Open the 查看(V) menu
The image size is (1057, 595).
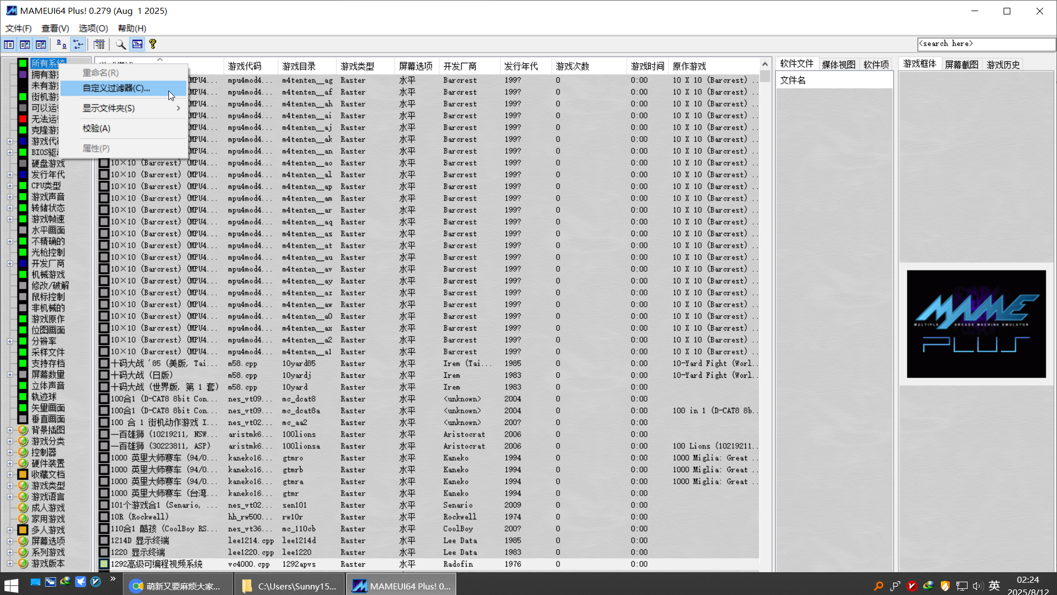coord(55,28)
